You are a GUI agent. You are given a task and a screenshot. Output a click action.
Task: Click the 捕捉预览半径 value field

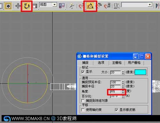(x=116, y=82)
